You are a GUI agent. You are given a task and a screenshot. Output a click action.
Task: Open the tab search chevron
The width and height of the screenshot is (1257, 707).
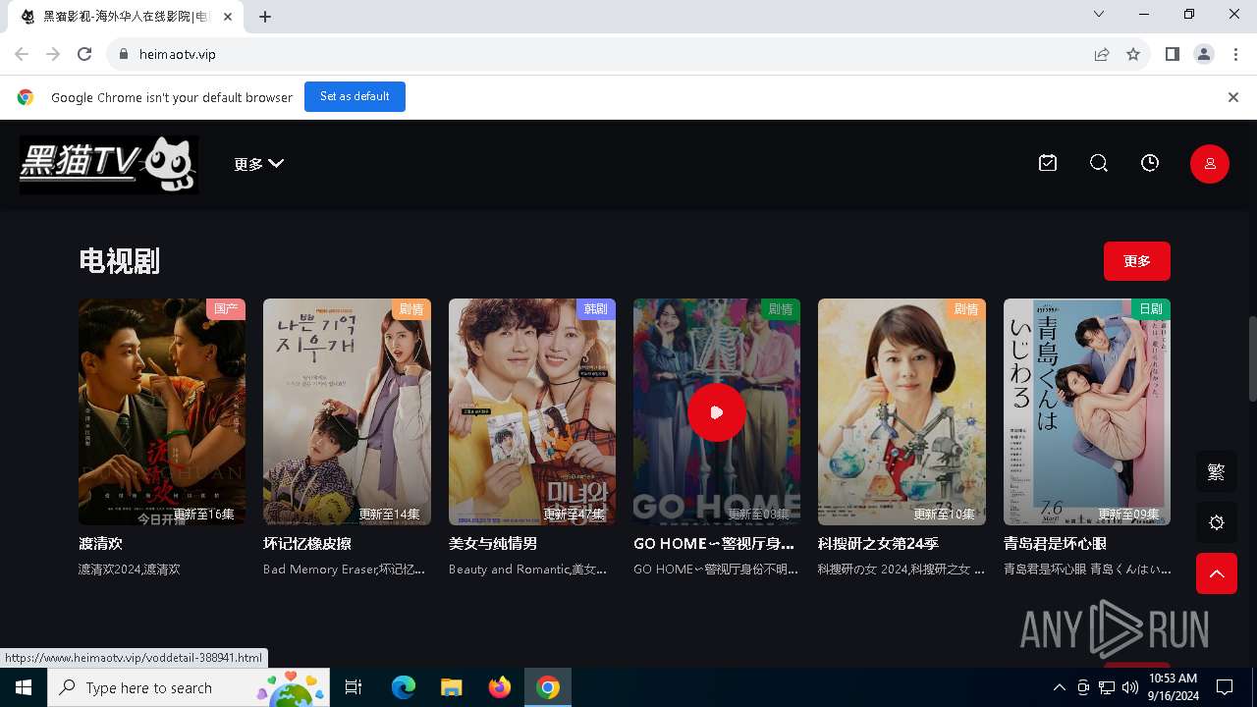point(1099,14)
